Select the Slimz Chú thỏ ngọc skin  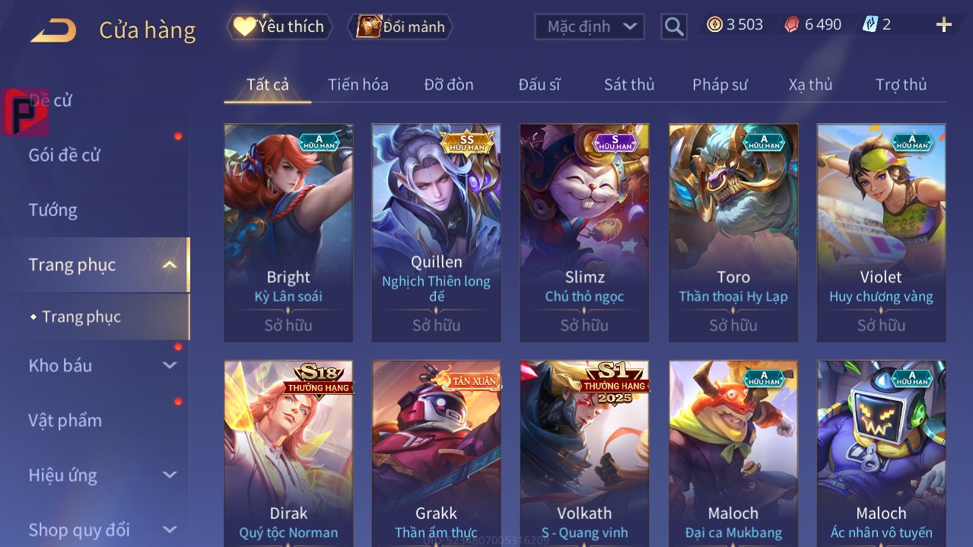pyautogui.click(x=584, y=233)
